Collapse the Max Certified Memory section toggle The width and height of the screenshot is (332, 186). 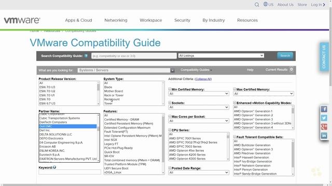234,89
